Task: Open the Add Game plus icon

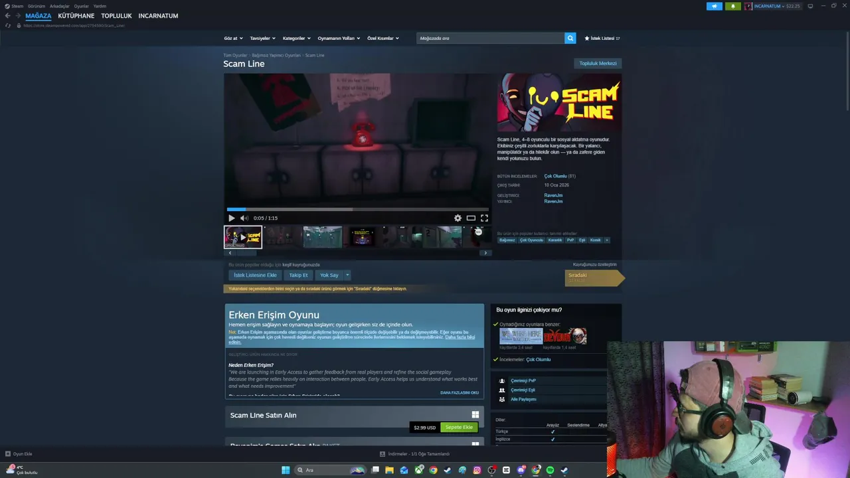Action: (x=8, y=454)
